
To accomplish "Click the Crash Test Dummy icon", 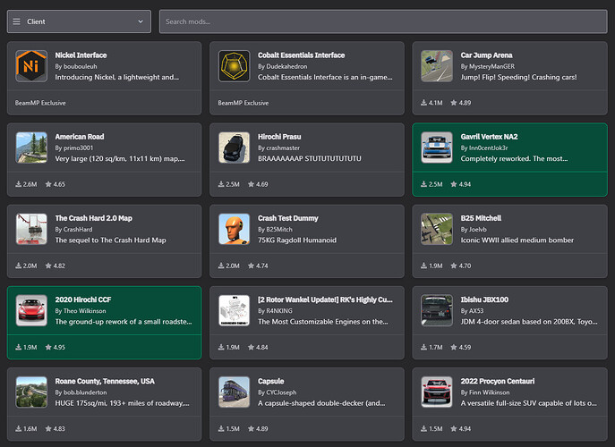I will point(235,229).
